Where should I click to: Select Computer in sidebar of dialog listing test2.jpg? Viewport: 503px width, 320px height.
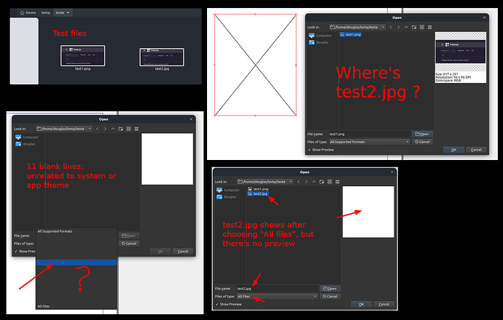[x=227, y=190]
